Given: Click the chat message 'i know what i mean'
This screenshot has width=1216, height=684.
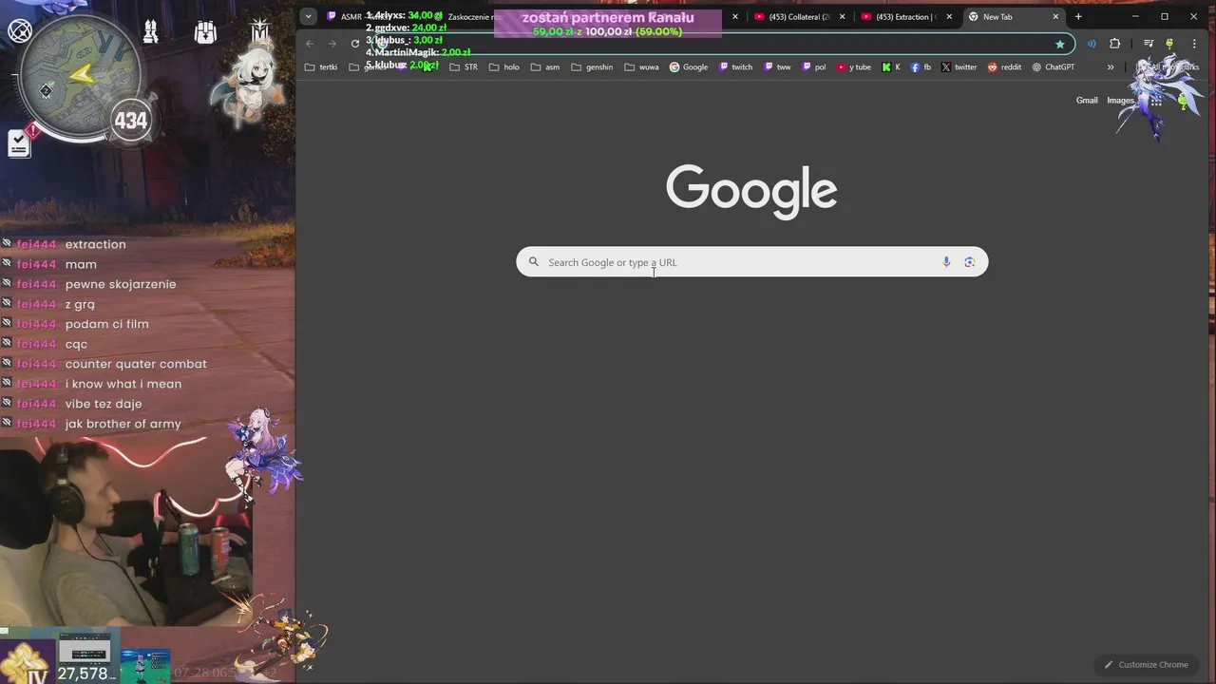Looking at the screenshot, I should [x=123, y=384].
